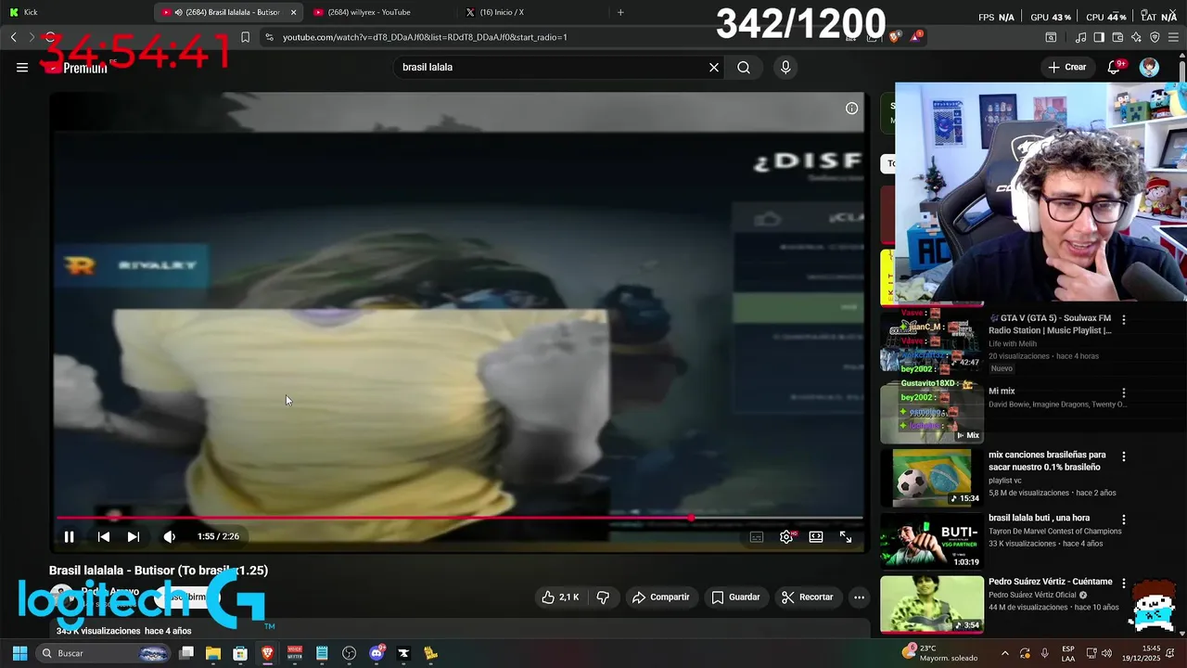Click the Compartir button
1187x668 pixels.
(x=660, y=597)
